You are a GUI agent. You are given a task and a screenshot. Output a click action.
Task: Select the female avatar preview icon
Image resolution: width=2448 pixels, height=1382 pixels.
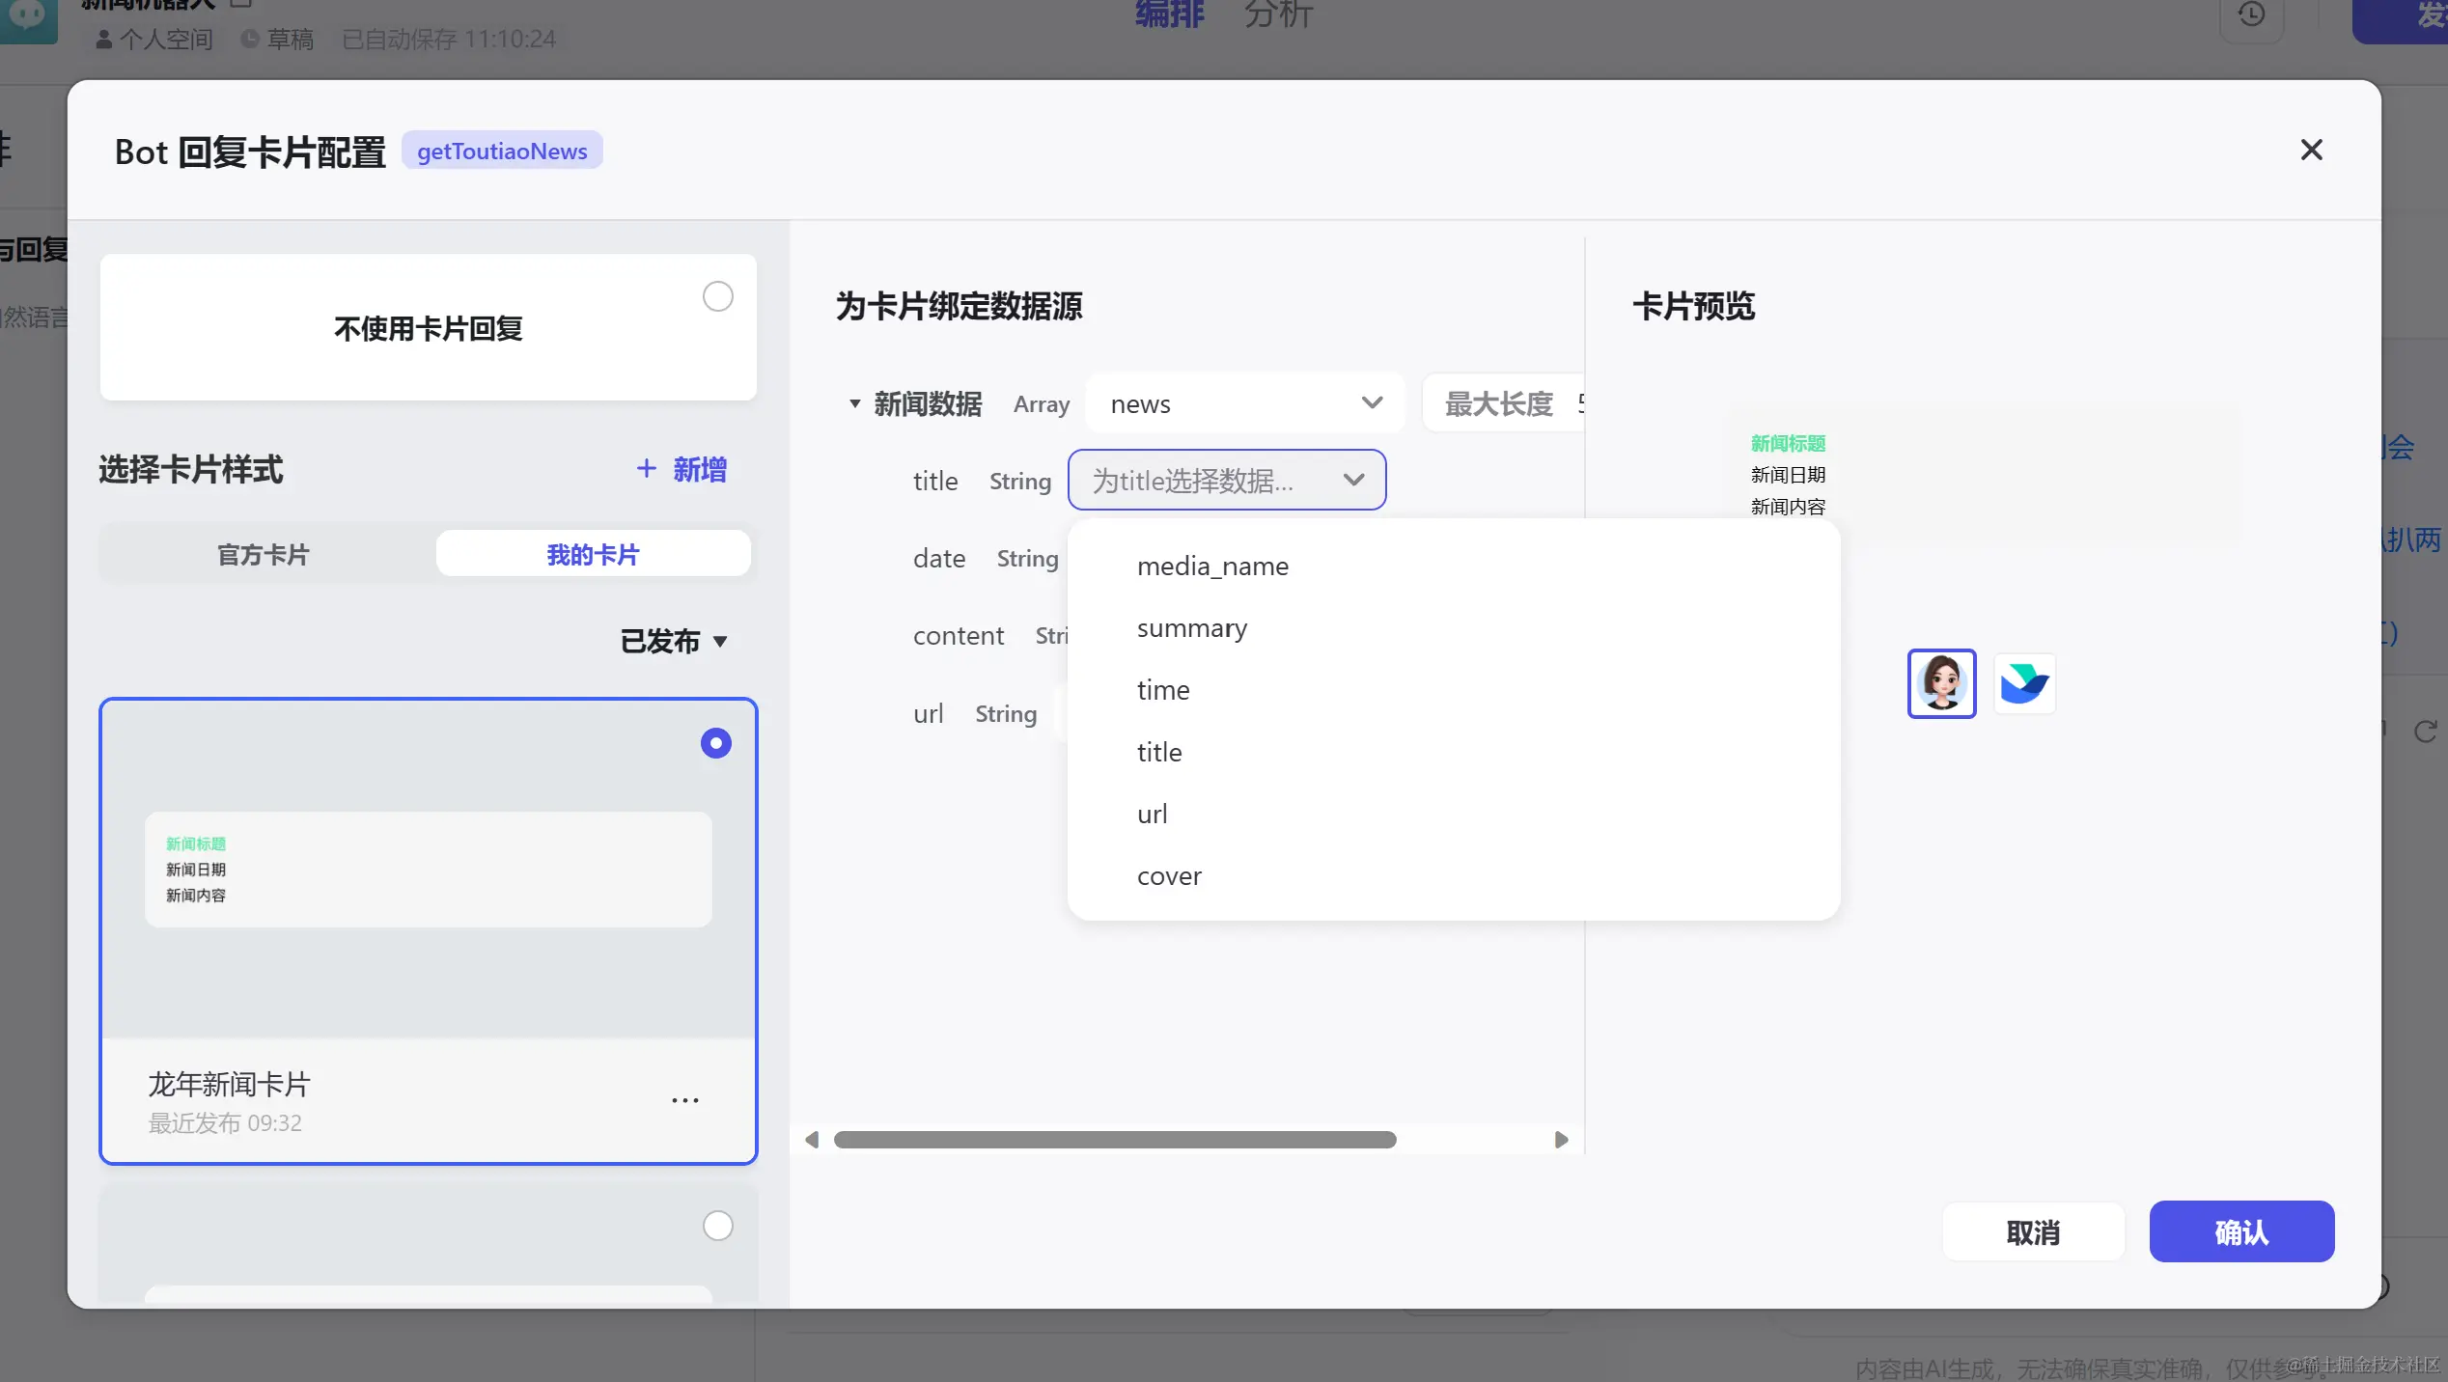1941,683
